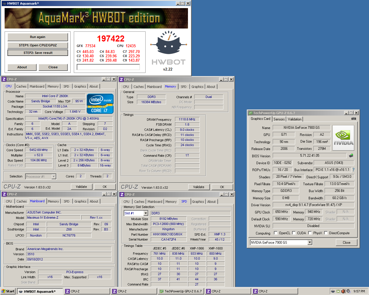Click the HWBOT robot logo
This screenshot has height=295, width=369.
click(168, 43)
